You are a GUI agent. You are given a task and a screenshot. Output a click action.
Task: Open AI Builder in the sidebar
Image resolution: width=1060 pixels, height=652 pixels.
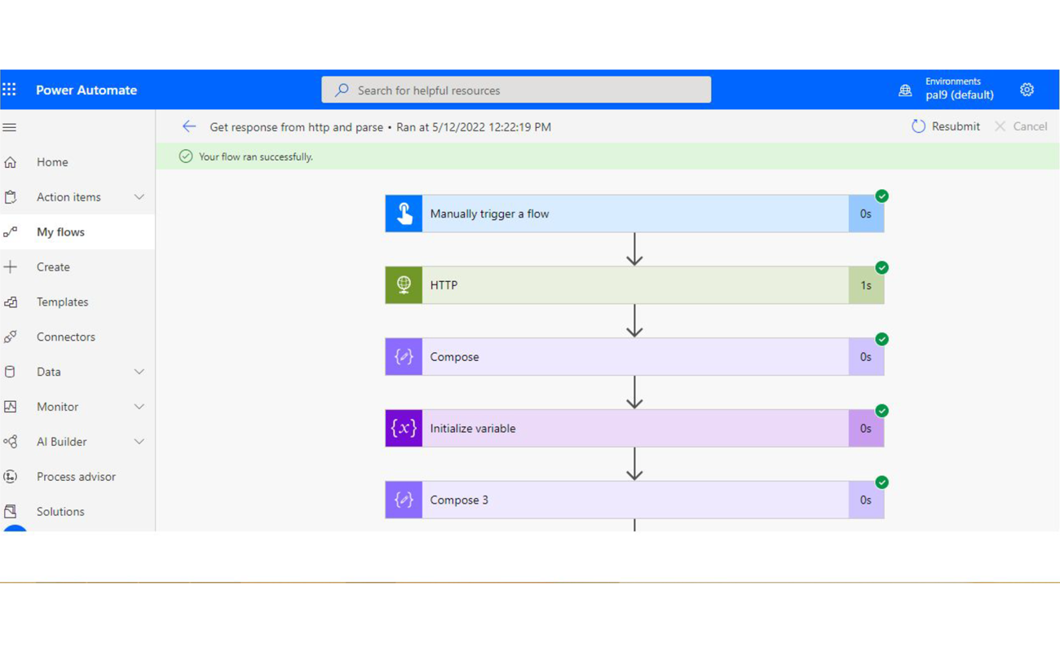tap(77, 442)
